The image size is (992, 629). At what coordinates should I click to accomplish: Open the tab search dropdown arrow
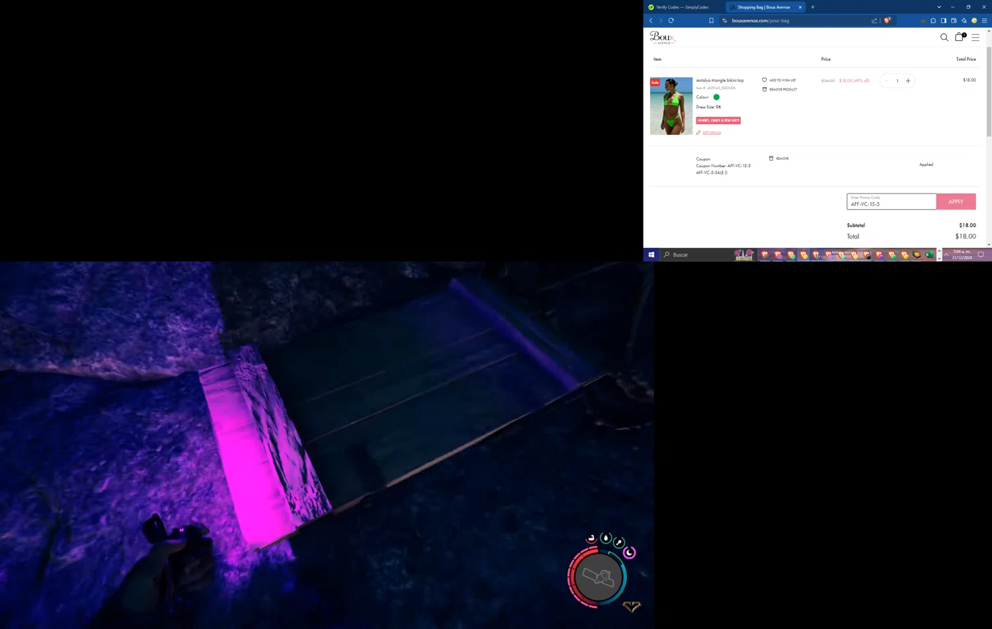click(x=939, y=7)
